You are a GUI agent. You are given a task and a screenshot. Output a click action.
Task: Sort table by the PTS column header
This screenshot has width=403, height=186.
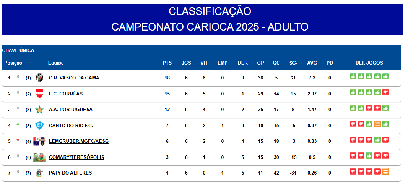[x=167, y=63]
